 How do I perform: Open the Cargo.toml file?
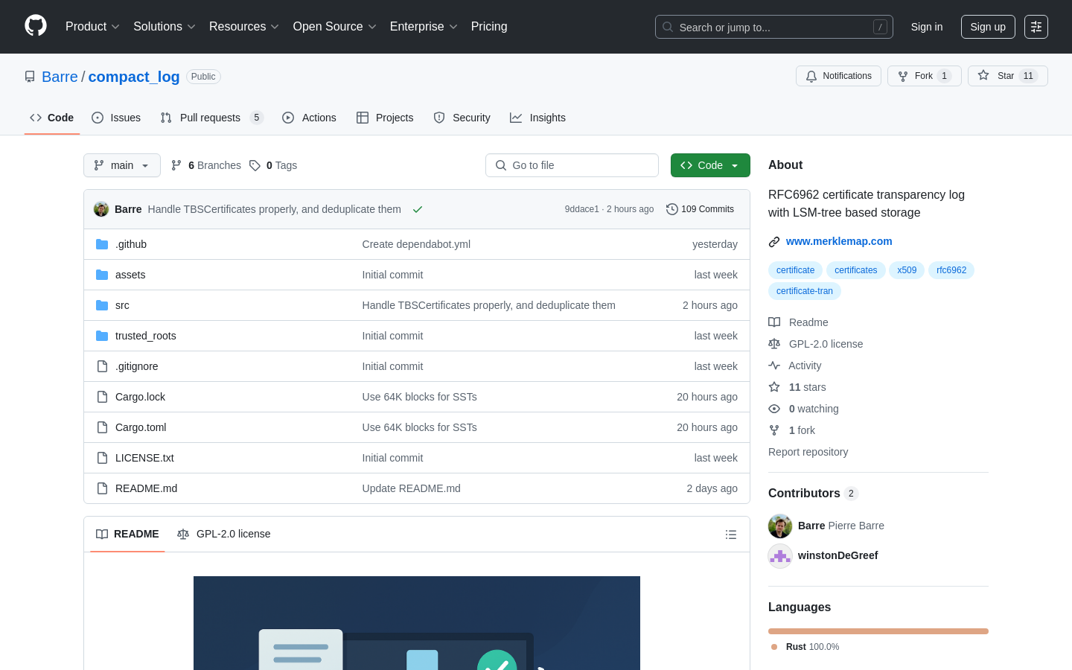tap(141, 427)
